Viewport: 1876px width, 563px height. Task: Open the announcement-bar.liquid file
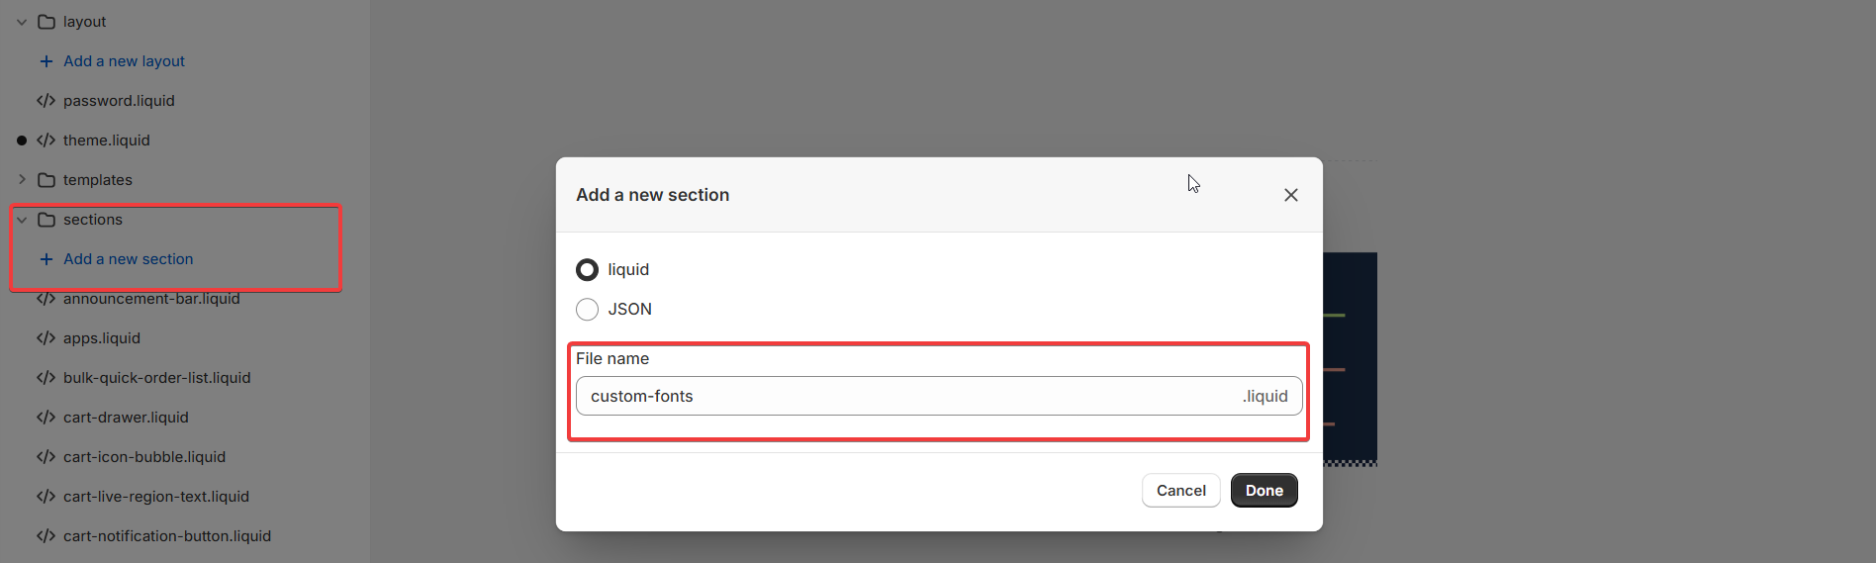[x=151, y=299]
